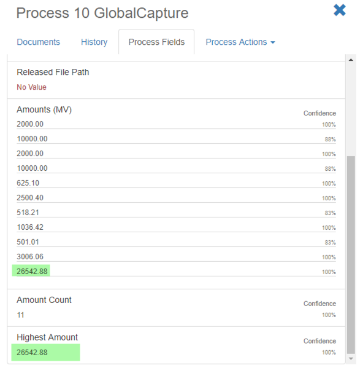360x365 pixels.
Task: Click the Amounts (MV) field label
Action: 44,109
